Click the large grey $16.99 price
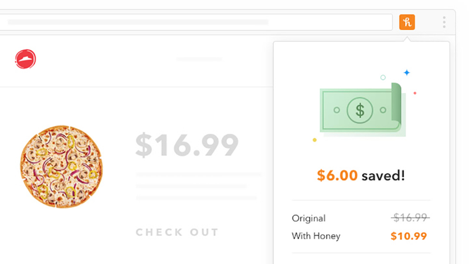The height and width of the screenshot is (264, 469). click(x=187, y=145)
